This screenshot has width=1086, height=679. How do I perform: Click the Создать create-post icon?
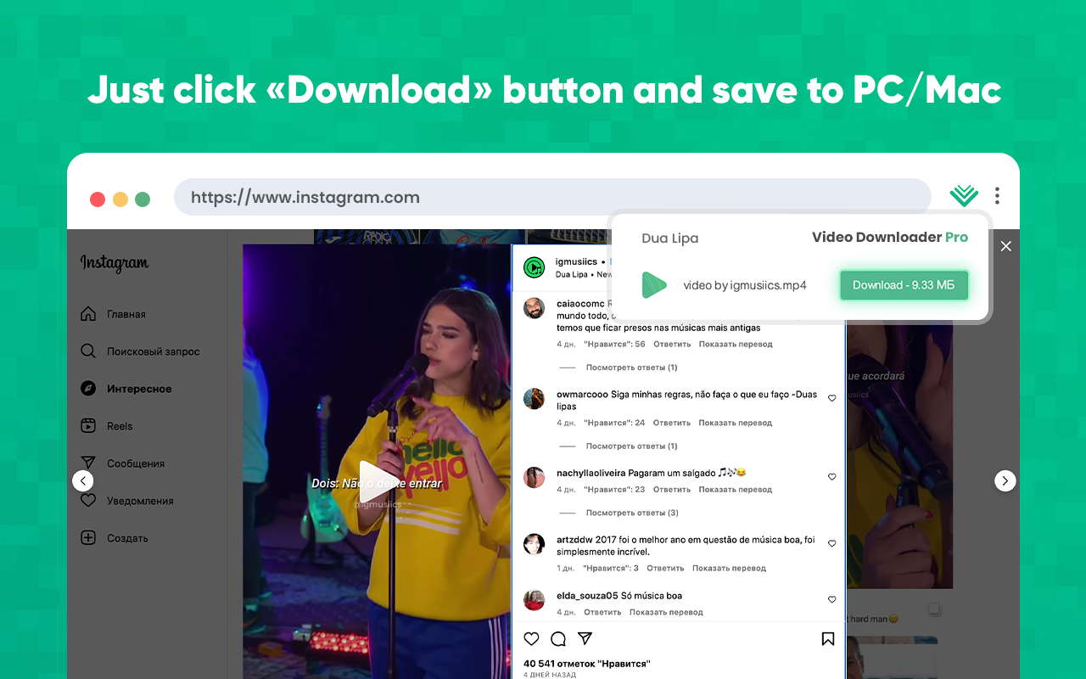pos(88,537)
